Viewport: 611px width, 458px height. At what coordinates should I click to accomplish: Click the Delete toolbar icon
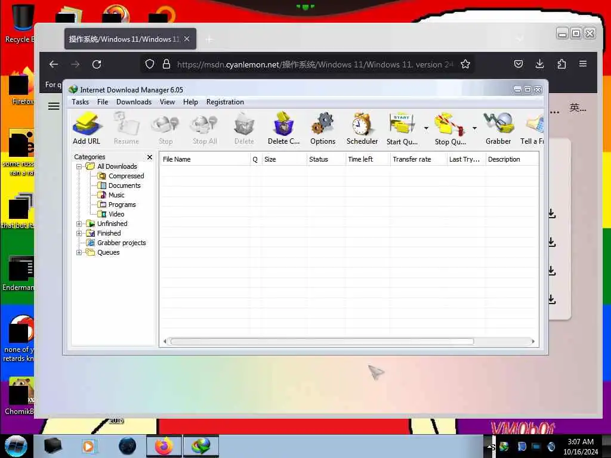coord(244,128)
